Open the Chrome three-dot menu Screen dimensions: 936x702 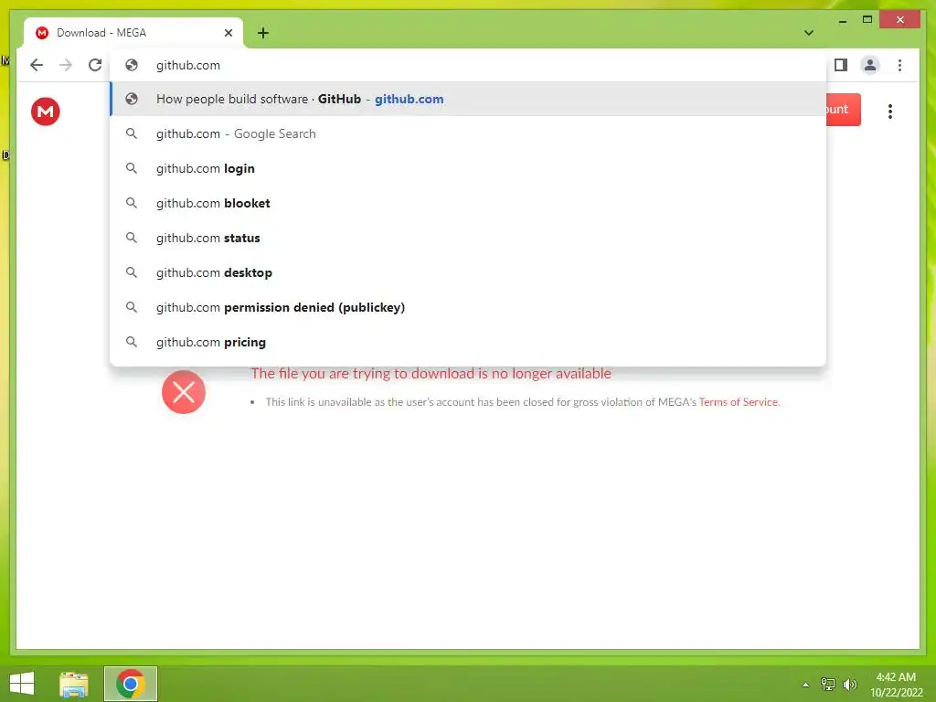(x=899, y=65)
